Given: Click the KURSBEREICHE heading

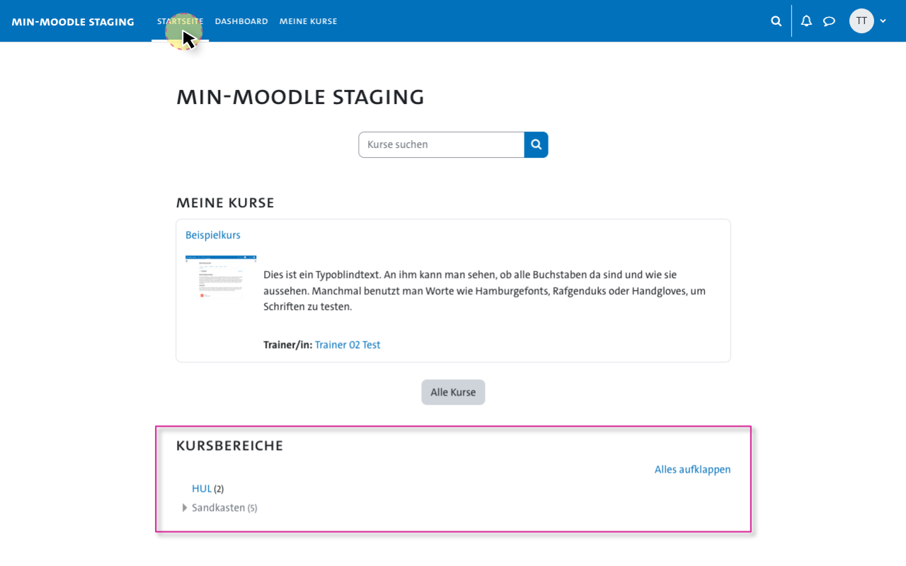Looking at the screenshot, I should point(229,446).
